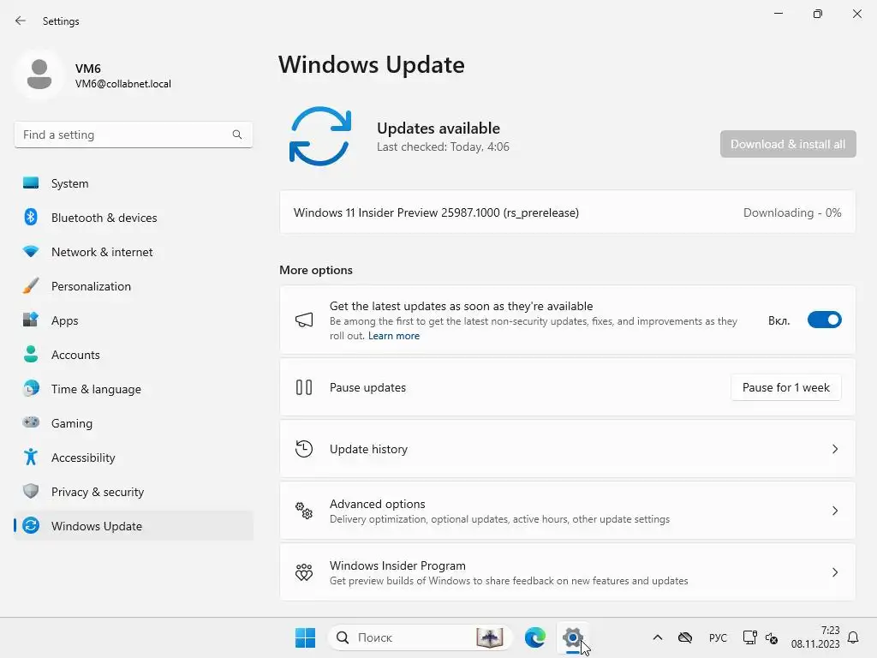Click the Privacy & security shield icon
This screenshot has height=658, width=877.
tap(31, 491)
